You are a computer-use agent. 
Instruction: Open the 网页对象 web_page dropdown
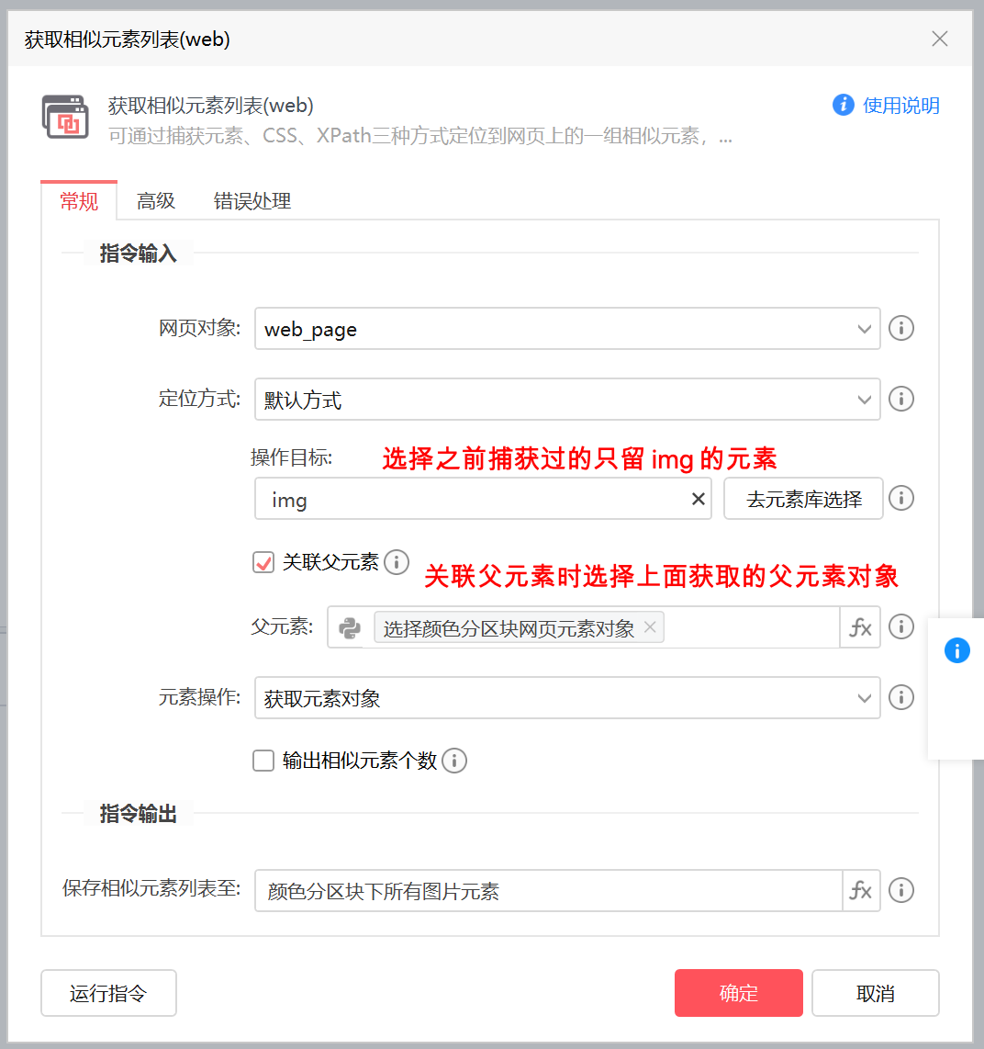[567, 329]
